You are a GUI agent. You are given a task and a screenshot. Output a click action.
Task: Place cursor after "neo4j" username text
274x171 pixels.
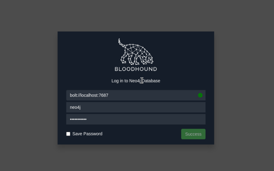point(81,107)
